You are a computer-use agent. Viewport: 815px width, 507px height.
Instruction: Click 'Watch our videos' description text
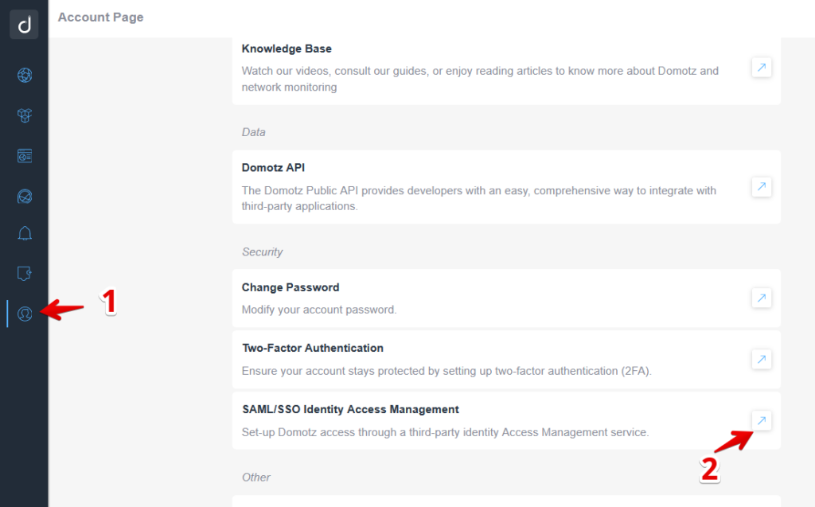(x=480, y=79)
